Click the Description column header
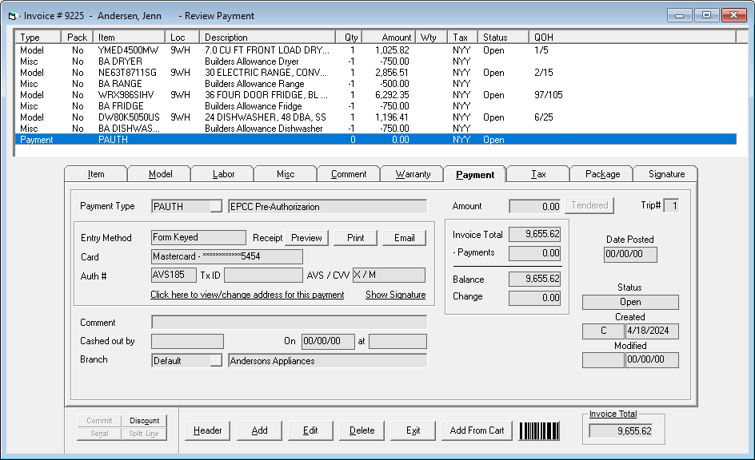 click(268, 38)
